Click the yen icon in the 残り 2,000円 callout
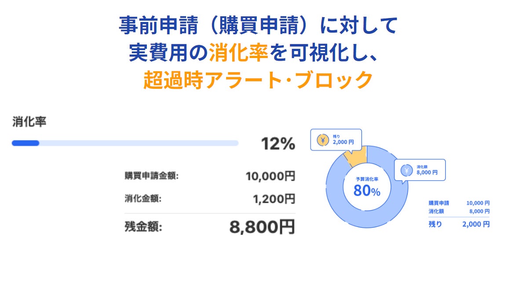 coord(322,140)
